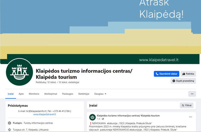Viewport: 201px width, 132px height.
Task: Click the post timestamp "1 d."
Action: click(x=99, y=119)
